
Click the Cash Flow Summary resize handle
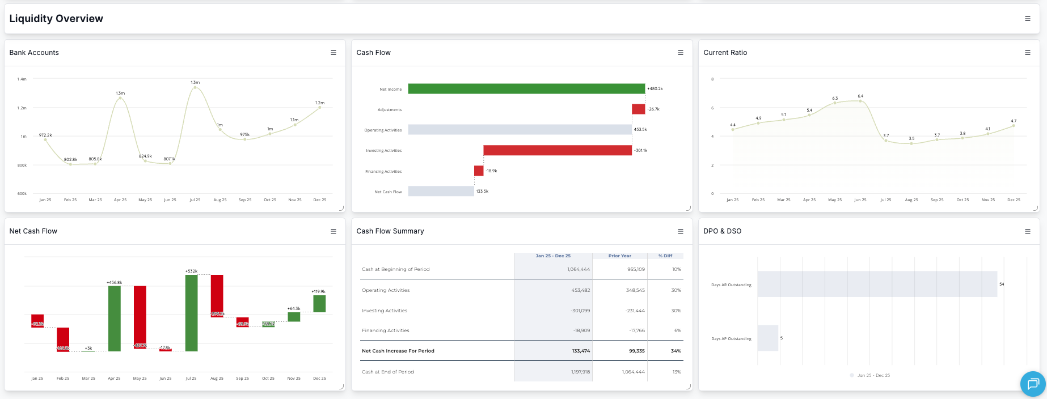tap(689, 387)
